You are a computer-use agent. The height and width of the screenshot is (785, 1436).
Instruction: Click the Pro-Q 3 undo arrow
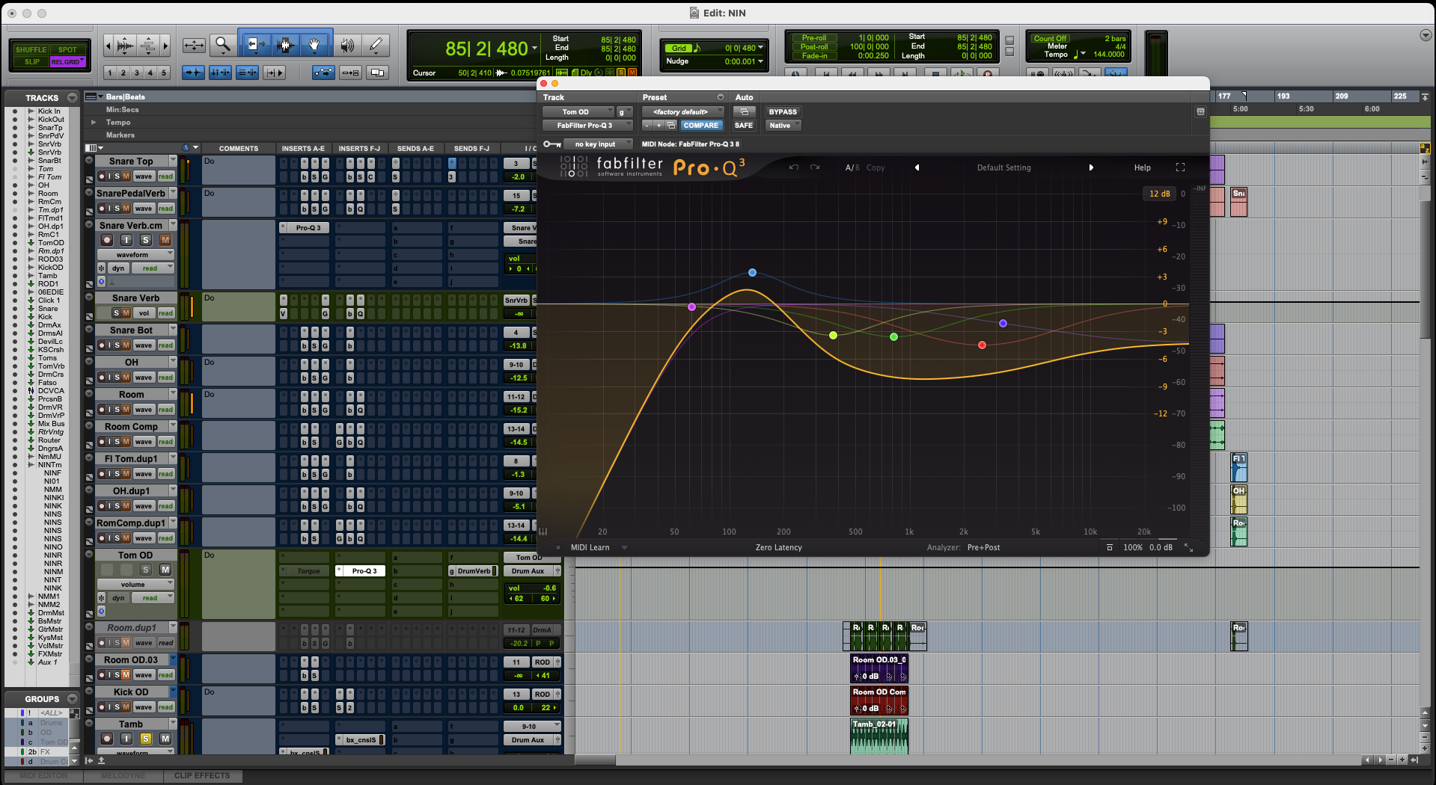(x=794, y=167)
